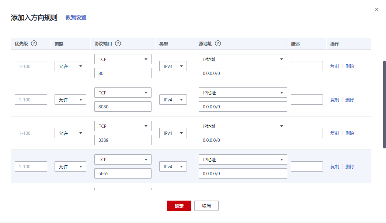Open IP地址 source dropdown in port 3389 row
Viewport: 386px width, 223px height.
243,126
